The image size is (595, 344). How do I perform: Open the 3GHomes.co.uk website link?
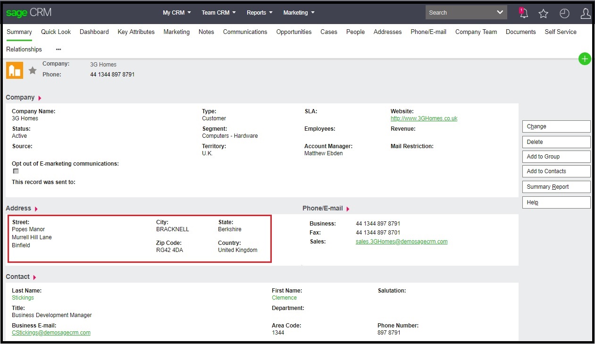(424, 118)
